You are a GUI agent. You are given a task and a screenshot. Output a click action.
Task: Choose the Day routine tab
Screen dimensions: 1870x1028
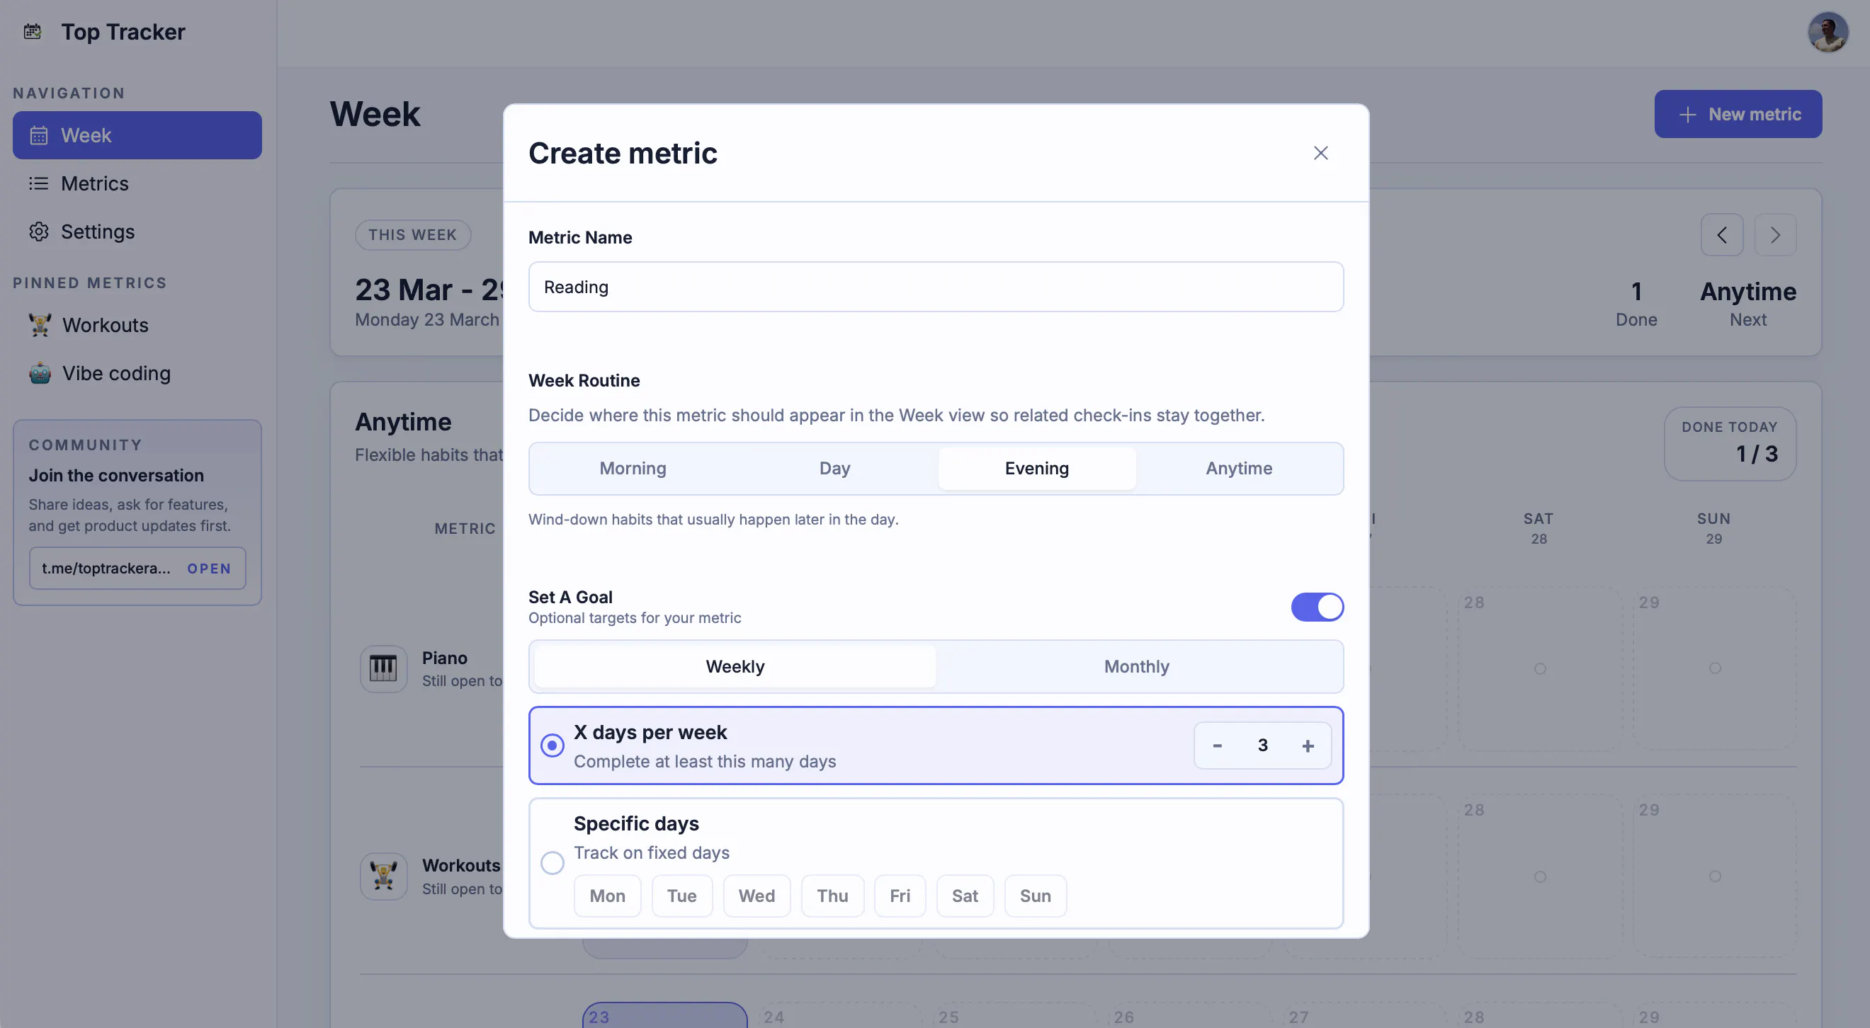[x=835, y=469]
